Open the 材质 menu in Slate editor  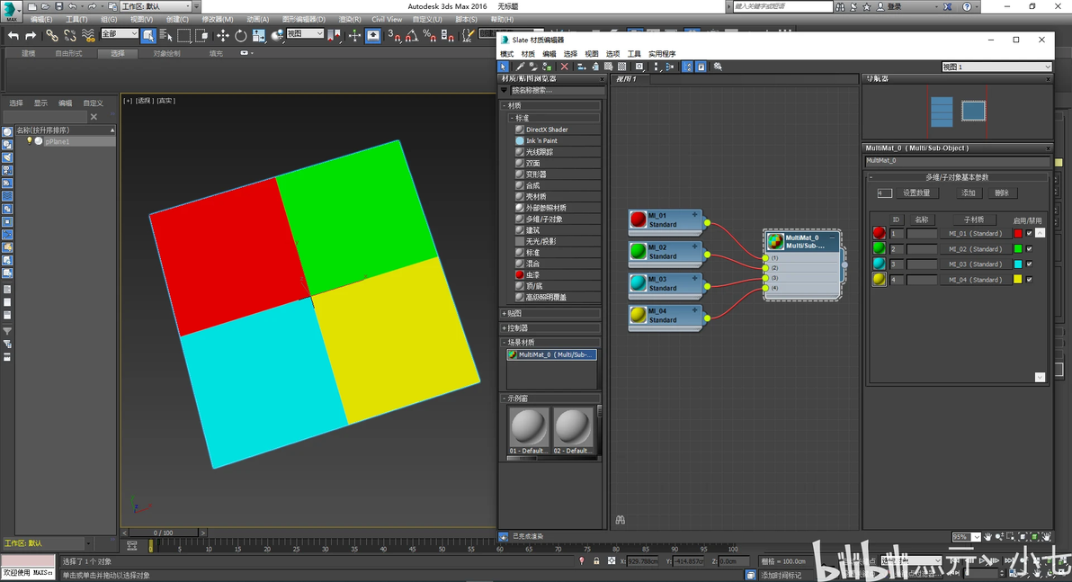pos(528,54)
